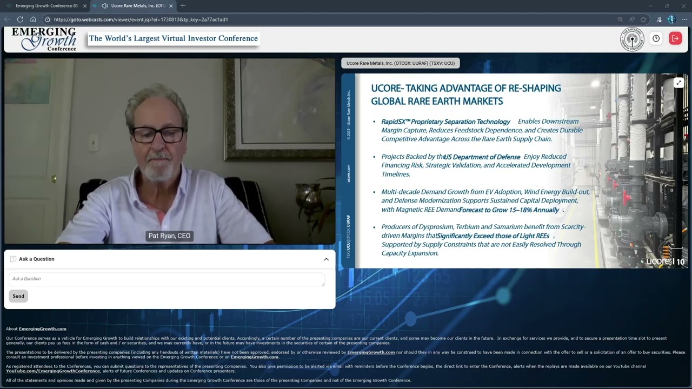Open the browser profile avatar
Screen dimensions: 692x389
(671, 19)
